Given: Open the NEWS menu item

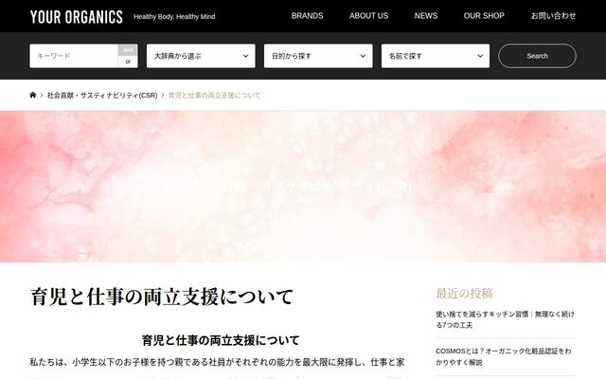Looking at the screenshot, I should 426,16.
